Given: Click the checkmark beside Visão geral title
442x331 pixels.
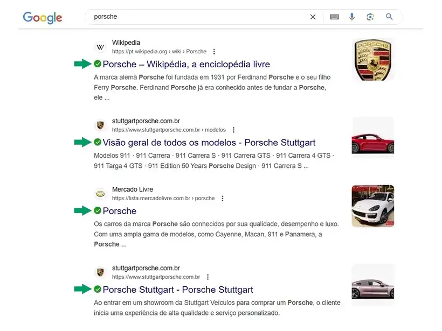Looking at the screenshot, I should pos(98,142).
